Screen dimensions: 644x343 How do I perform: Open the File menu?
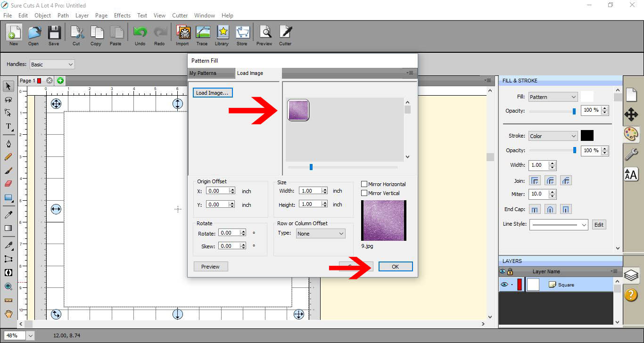[8, 15]
